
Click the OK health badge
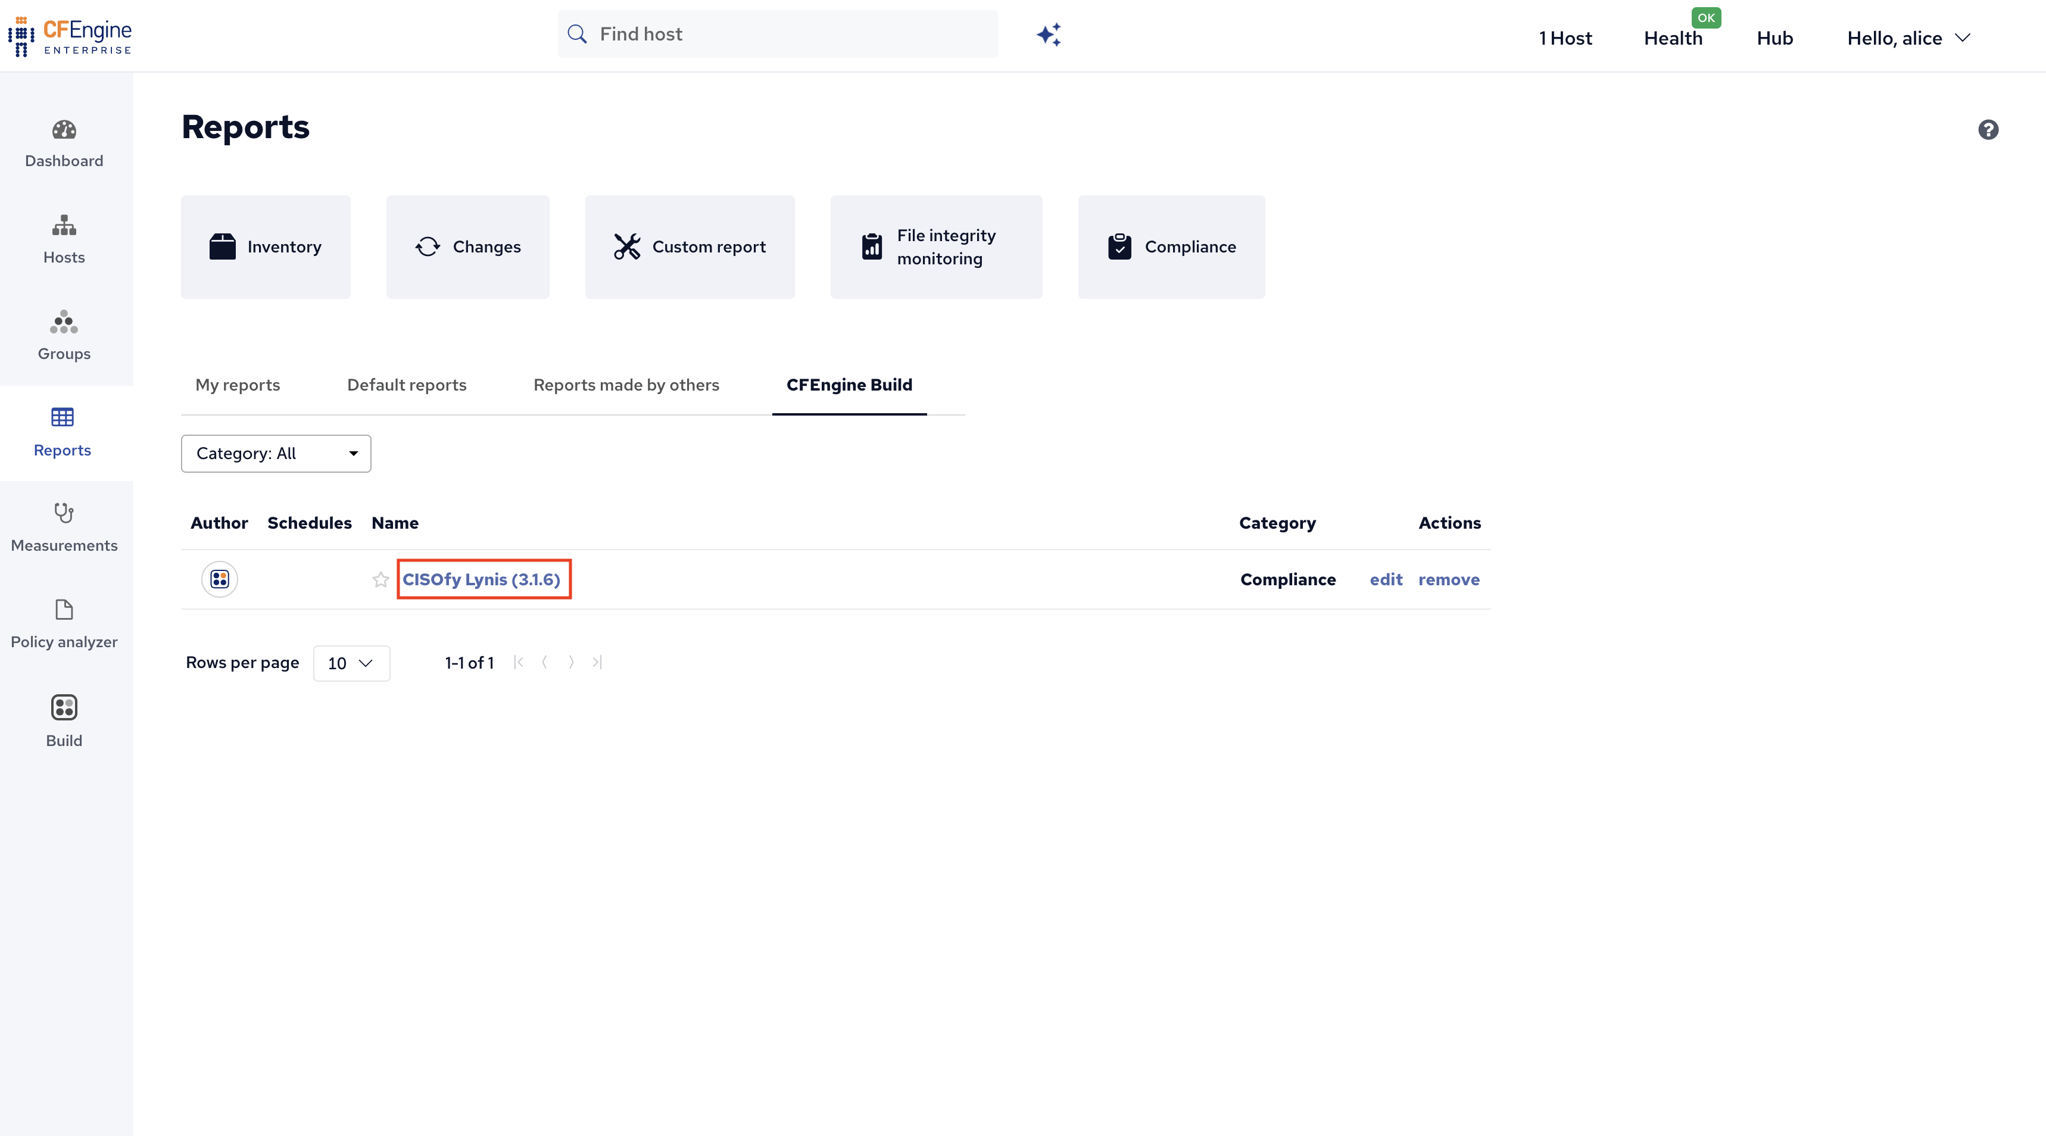coord(1706,17)
